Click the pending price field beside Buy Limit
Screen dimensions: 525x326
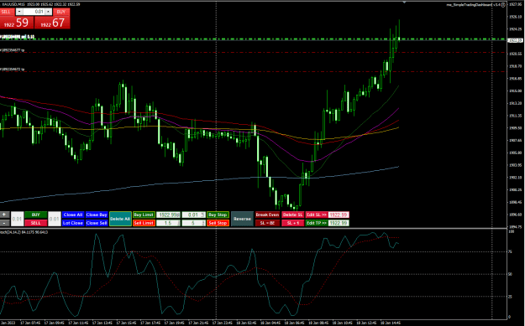[168, 215]
